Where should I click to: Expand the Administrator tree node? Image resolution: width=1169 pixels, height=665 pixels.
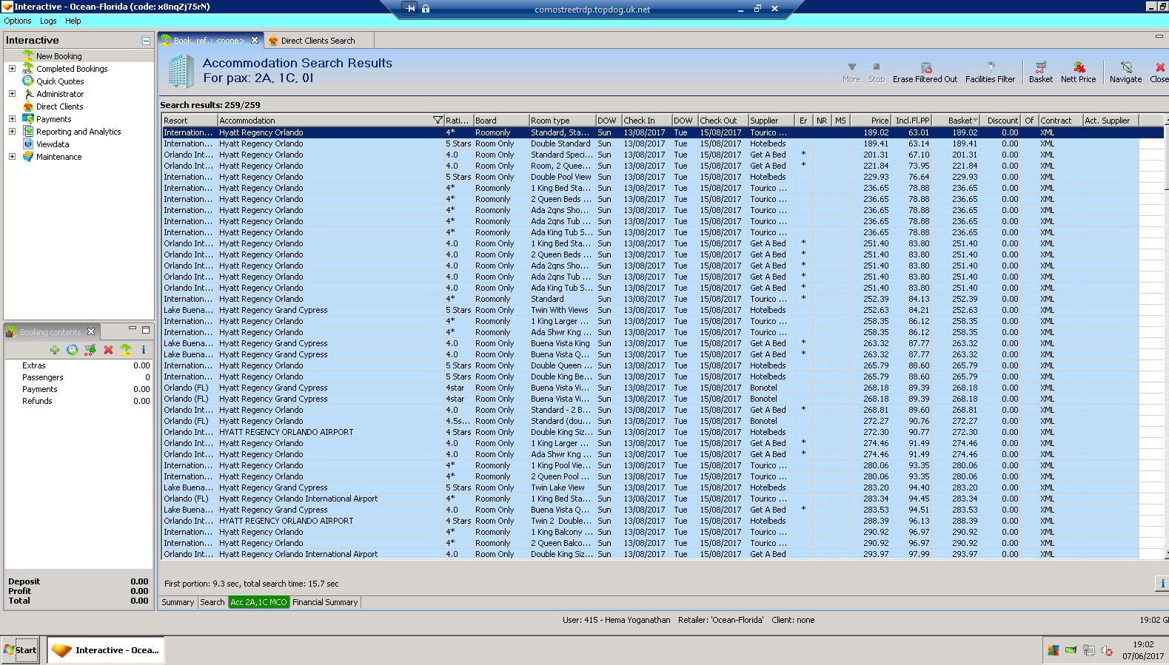tap(12, 94)
